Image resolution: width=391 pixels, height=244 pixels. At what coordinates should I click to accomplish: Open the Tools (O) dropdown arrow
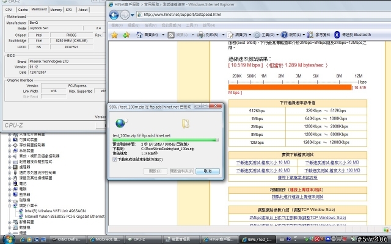click(x=277, y=35)
